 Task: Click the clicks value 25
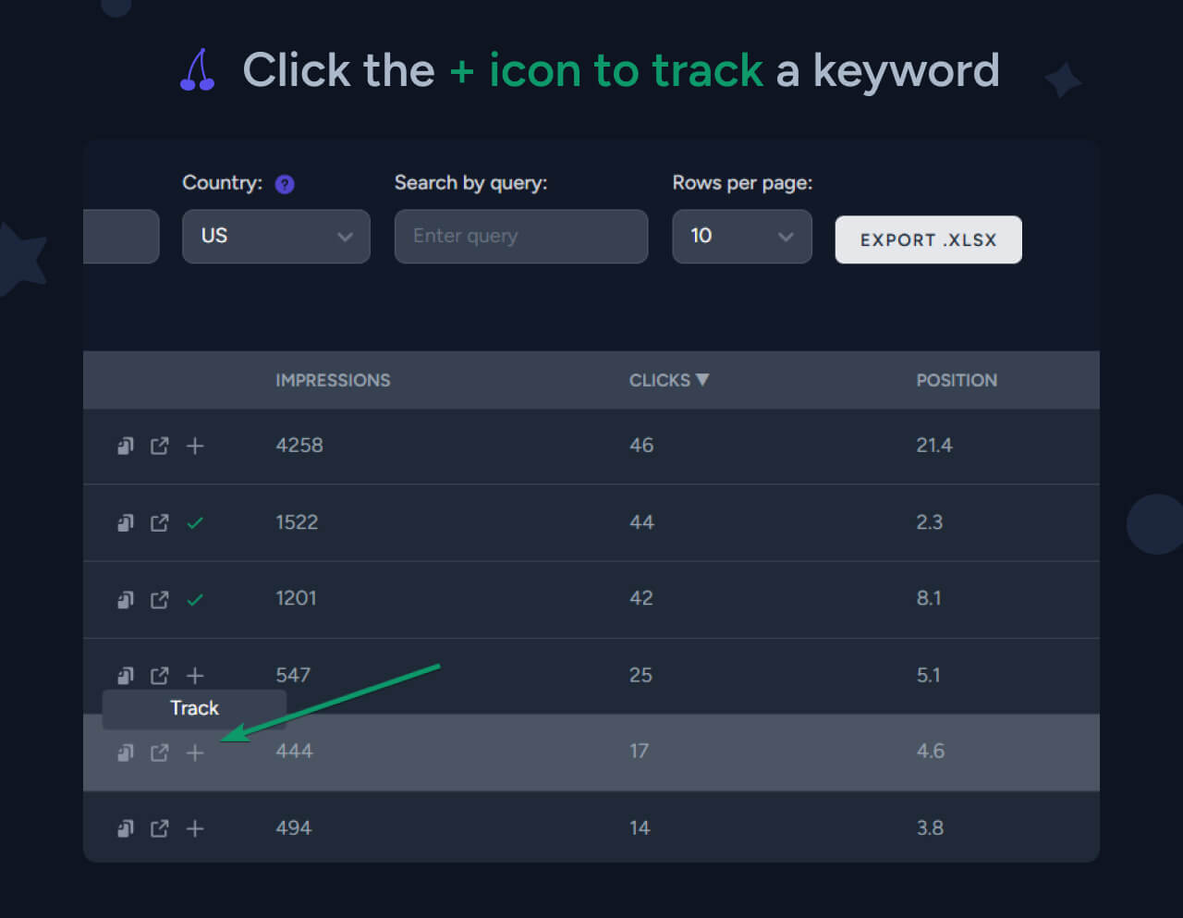(x=640, y=675)
